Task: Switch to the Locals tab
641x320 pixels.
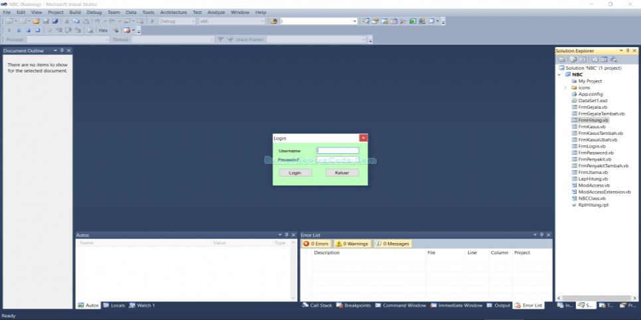Action: (114, 305)
